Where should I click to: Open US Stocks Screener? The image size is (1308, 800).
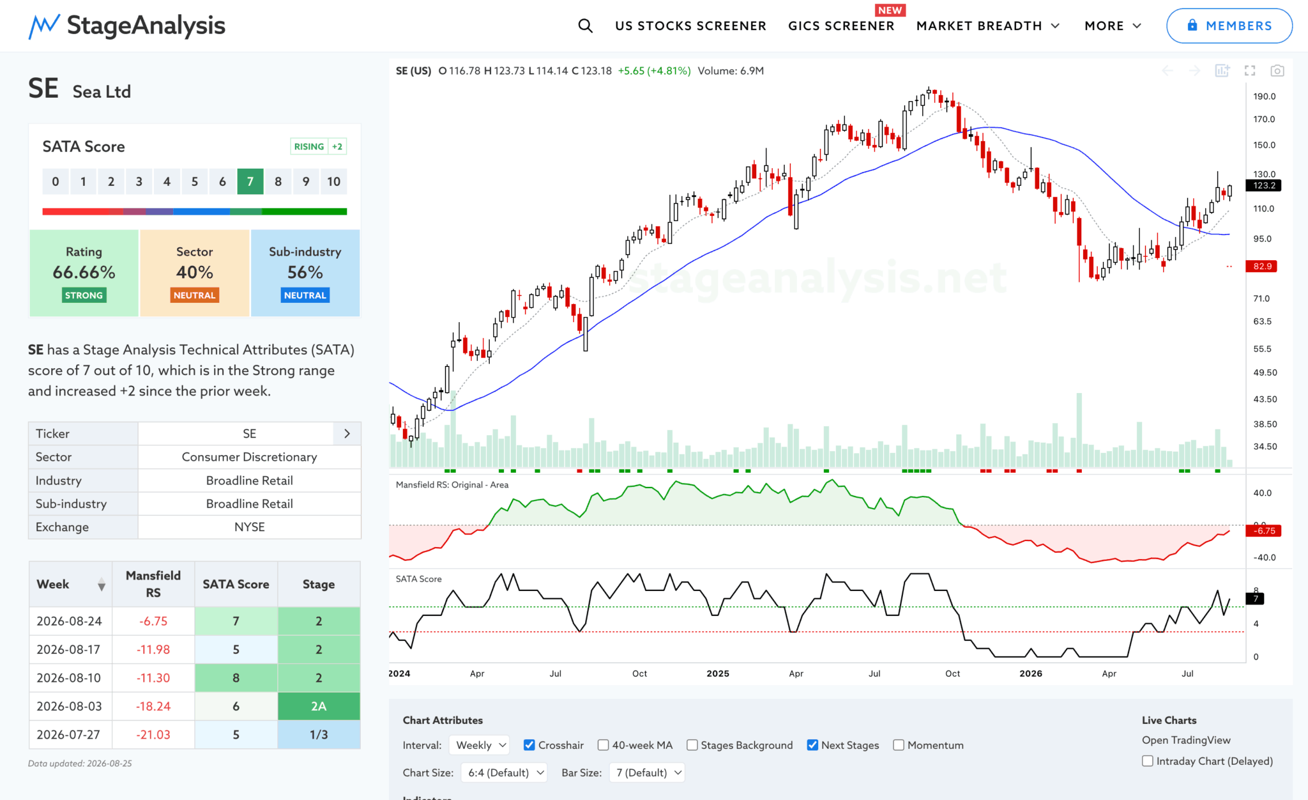point(690,26)
